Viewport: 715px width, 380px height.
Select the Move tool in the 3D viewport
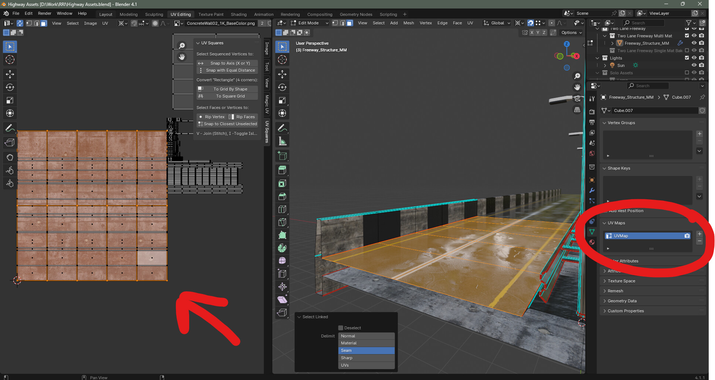click(282, 74)
